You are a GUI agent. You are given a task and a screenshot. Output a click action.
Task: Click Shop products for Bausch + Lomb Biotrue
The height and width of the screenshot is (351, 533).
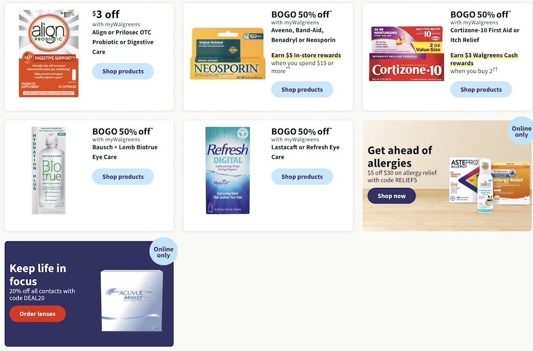(x=123, y=176)
